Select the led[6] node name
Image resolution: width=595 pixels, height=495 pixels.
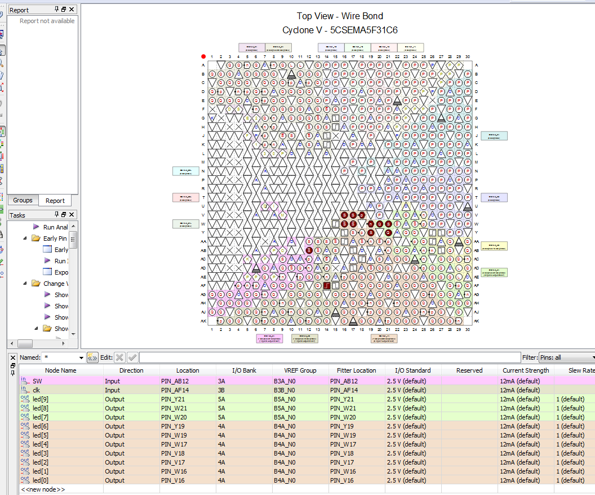pyautogui.click(x=41, y=426)
